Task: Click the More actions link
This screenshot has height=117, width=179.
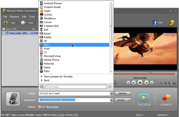Action: (x=52, y=107)
